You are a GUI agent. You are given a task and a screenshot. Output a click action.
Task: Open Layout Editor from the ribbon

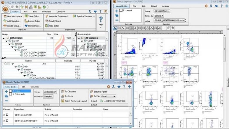pos(32,21)
